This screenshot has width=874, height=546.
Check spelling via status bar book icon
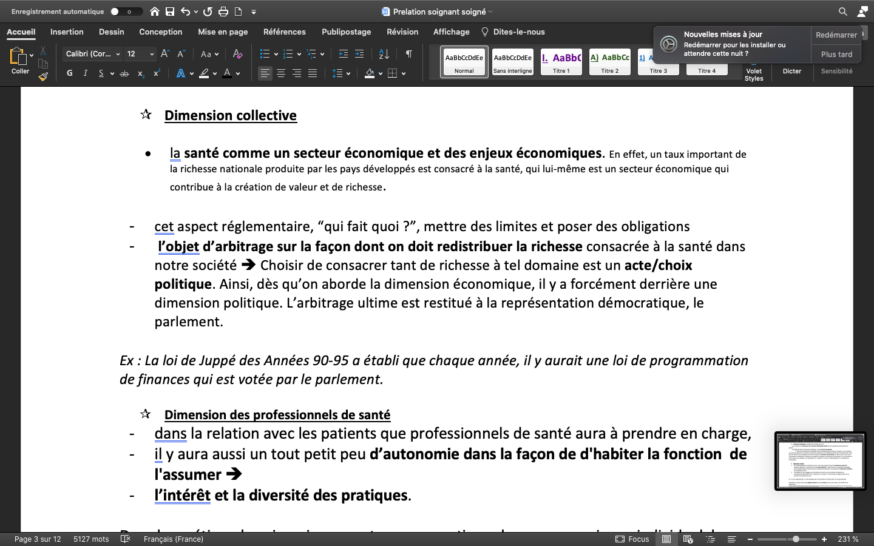[x=126, y=539]
